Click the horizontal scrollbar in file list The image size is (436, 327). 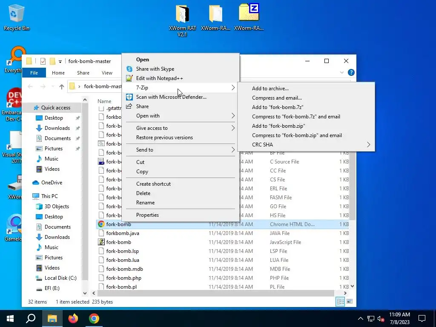pos(216,293)
